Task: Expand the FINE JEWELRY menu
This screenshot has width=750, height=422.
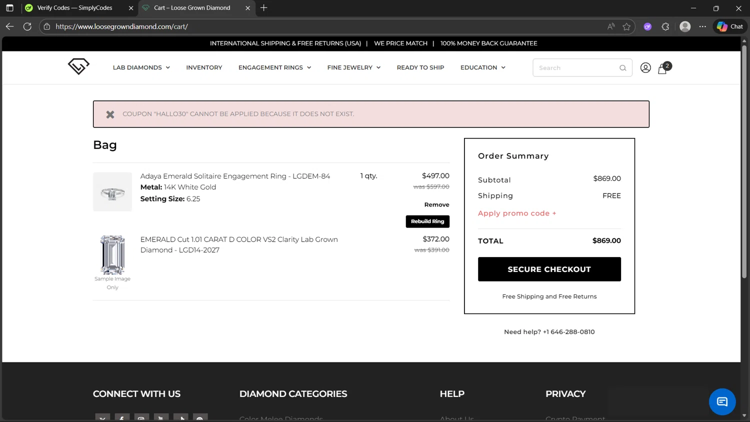Action: point(353,67)
